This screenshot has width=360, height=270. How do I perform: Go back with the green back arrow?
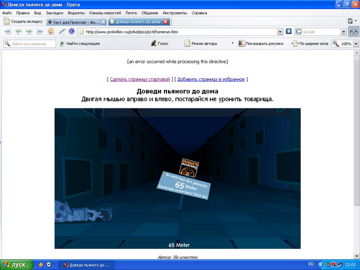click(x=19, y=31)
